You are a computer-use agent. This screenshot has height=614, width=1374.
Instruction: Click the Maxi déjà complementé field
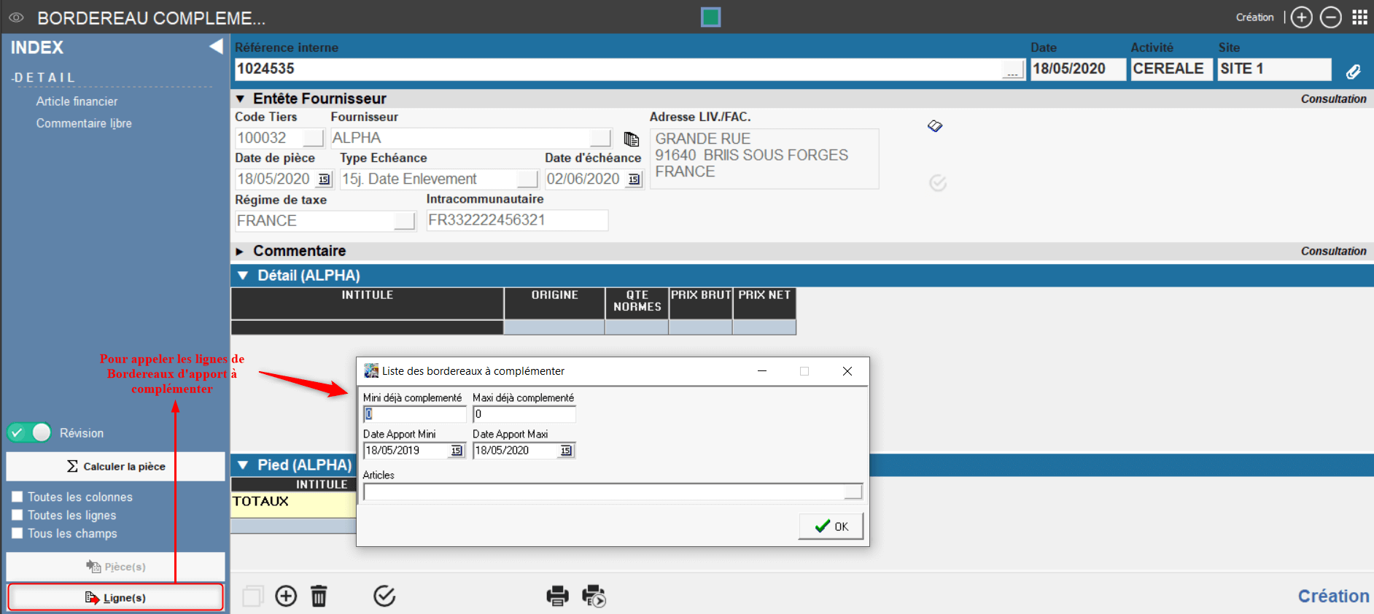(x=524, y=414)
